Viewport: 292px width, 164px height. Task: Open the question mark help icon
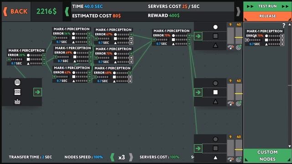click(x=284, y=26)
